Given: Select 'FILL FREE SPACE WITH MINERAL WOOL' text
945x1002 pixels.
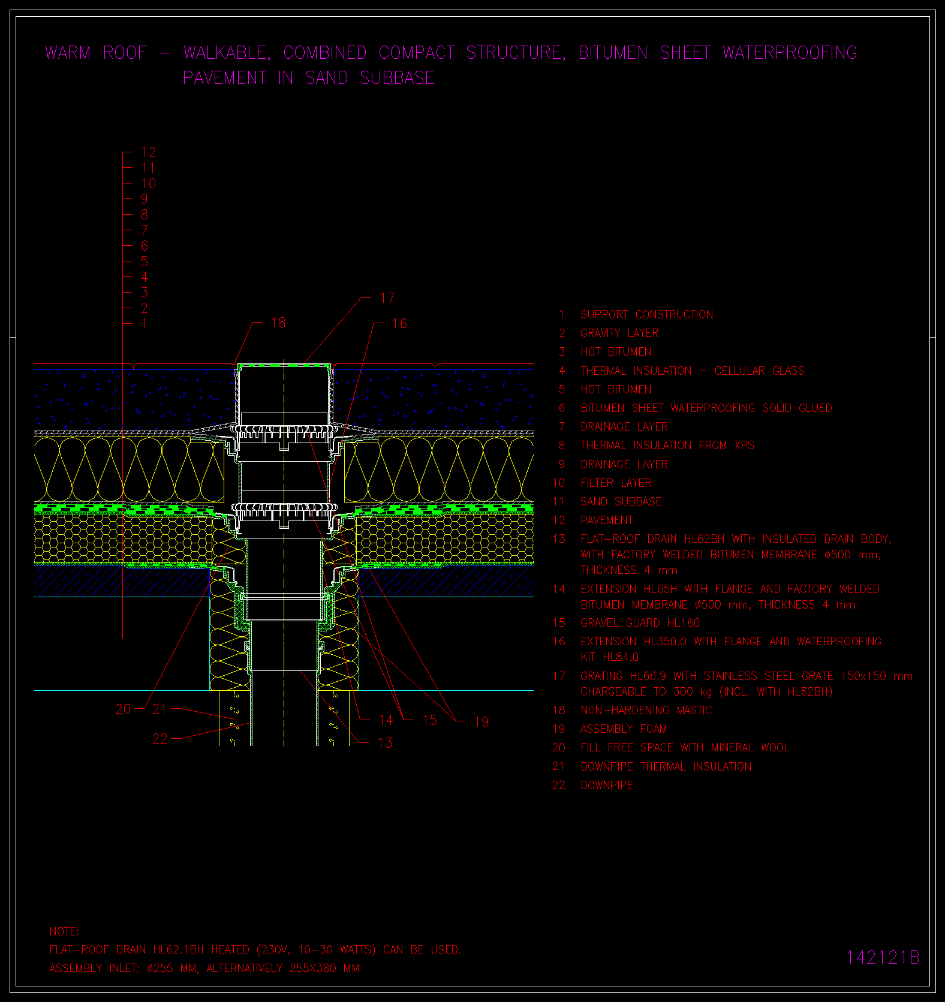Looking at the screenshot, I should pyautogui.click(x=685, y=747).
